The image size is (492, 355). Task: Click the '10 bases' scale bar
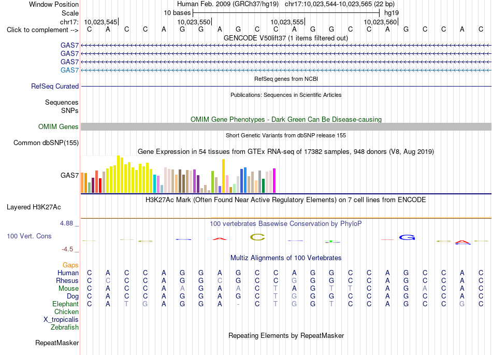coord(286,13)
